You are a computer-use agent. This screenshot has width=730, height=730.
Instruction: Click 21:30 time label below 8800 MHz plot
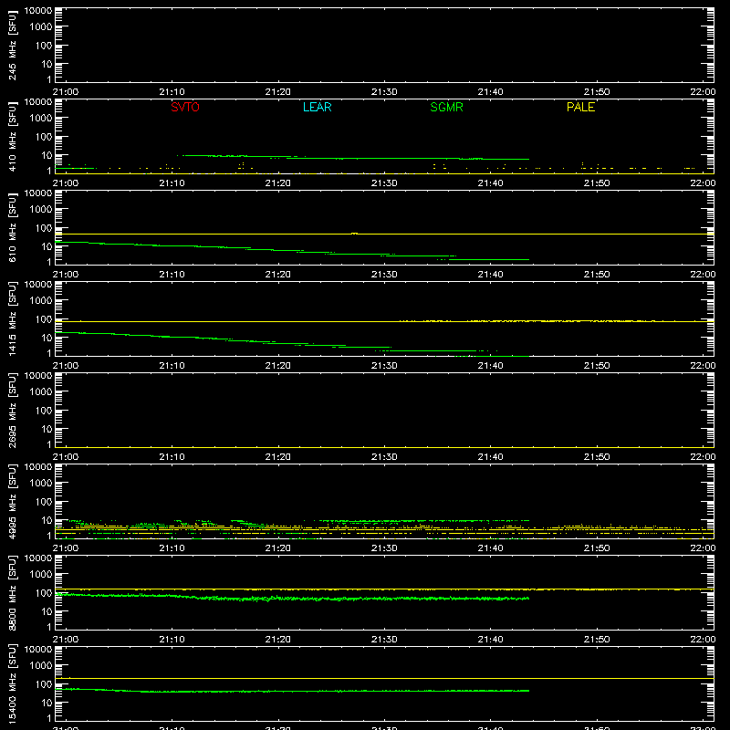point(384,640)
